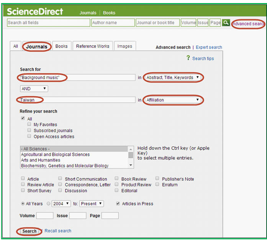Select the year range radio button

click(x=49, y=204)
